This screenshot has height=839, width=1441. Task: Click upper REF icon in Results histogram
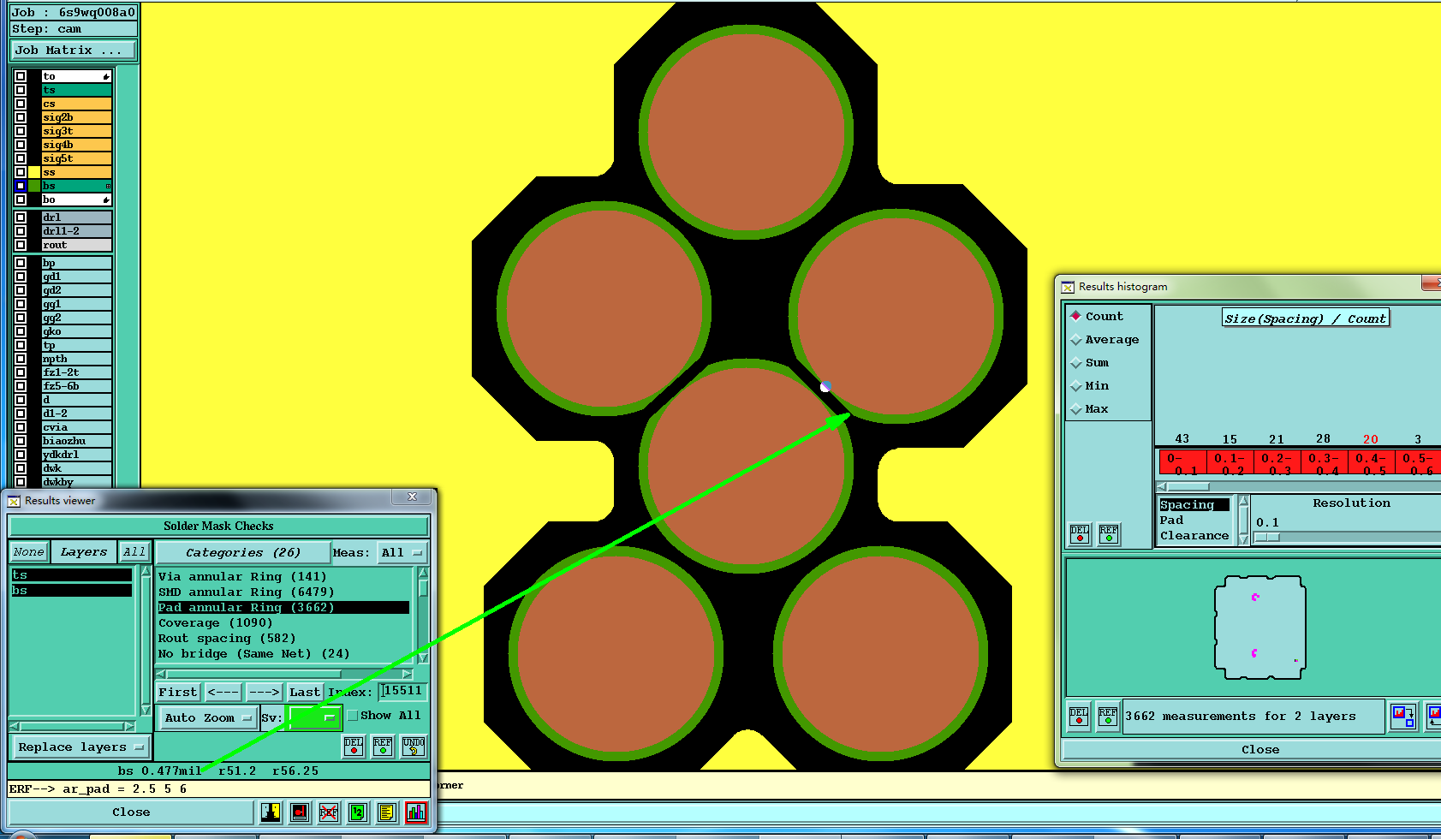[x=1109, y=534]
